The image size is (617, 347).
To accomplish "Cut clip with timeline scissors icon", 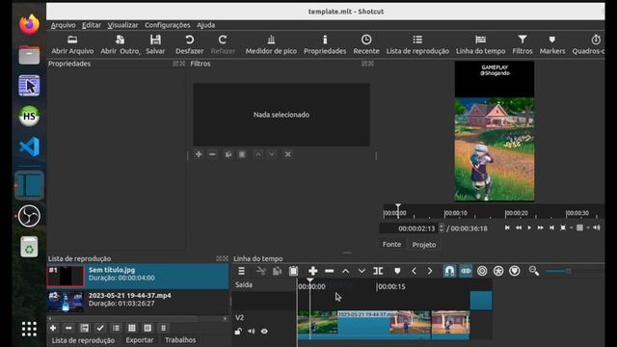I will [x=260, y=271].
